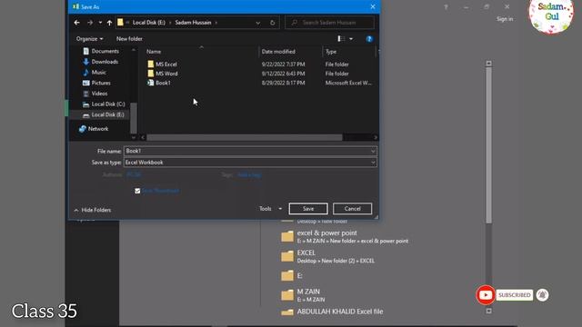582x327 pixels.
Task: Click Sign in in Excel window
Action: (x=505, y=19)
